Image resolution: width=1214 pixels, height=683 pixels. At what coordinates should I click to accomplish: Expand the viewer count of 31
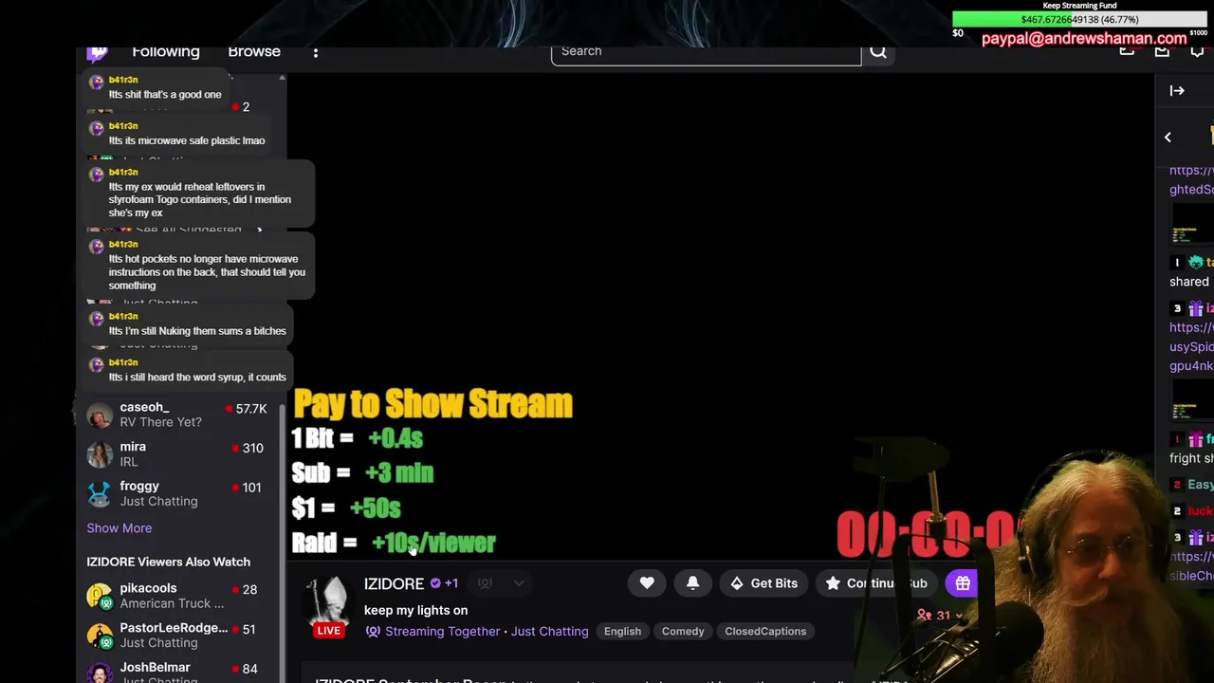pos(939,616)
